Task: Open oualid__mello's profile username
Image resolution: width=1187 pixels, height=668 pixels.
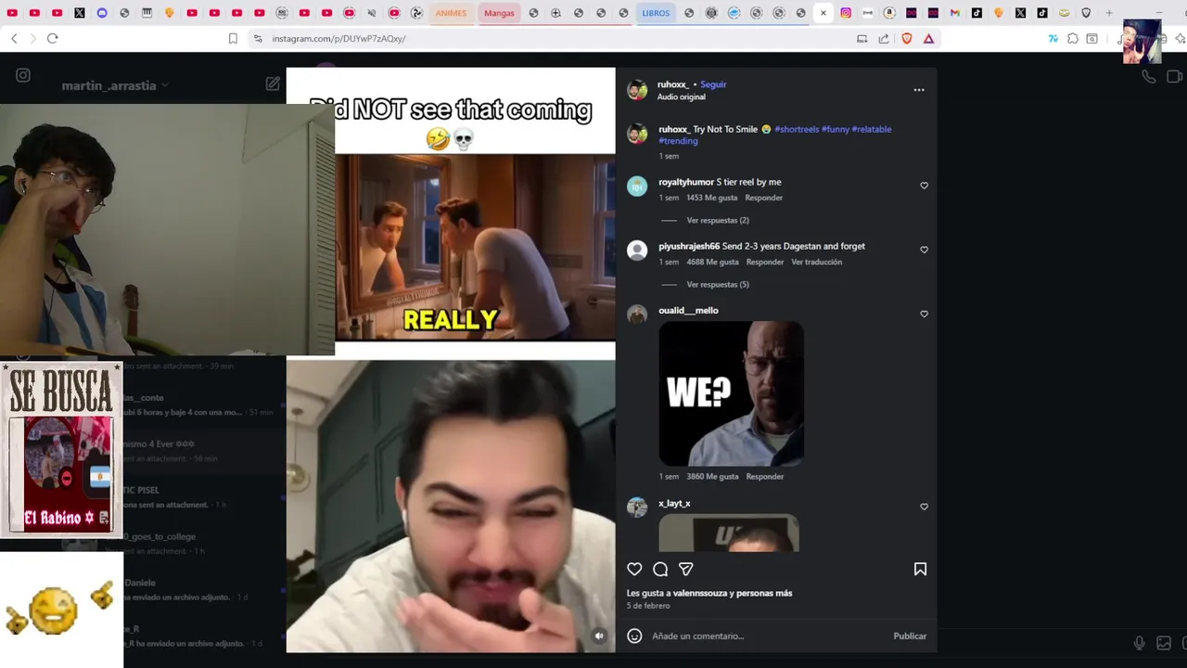Action: (688, 311)
